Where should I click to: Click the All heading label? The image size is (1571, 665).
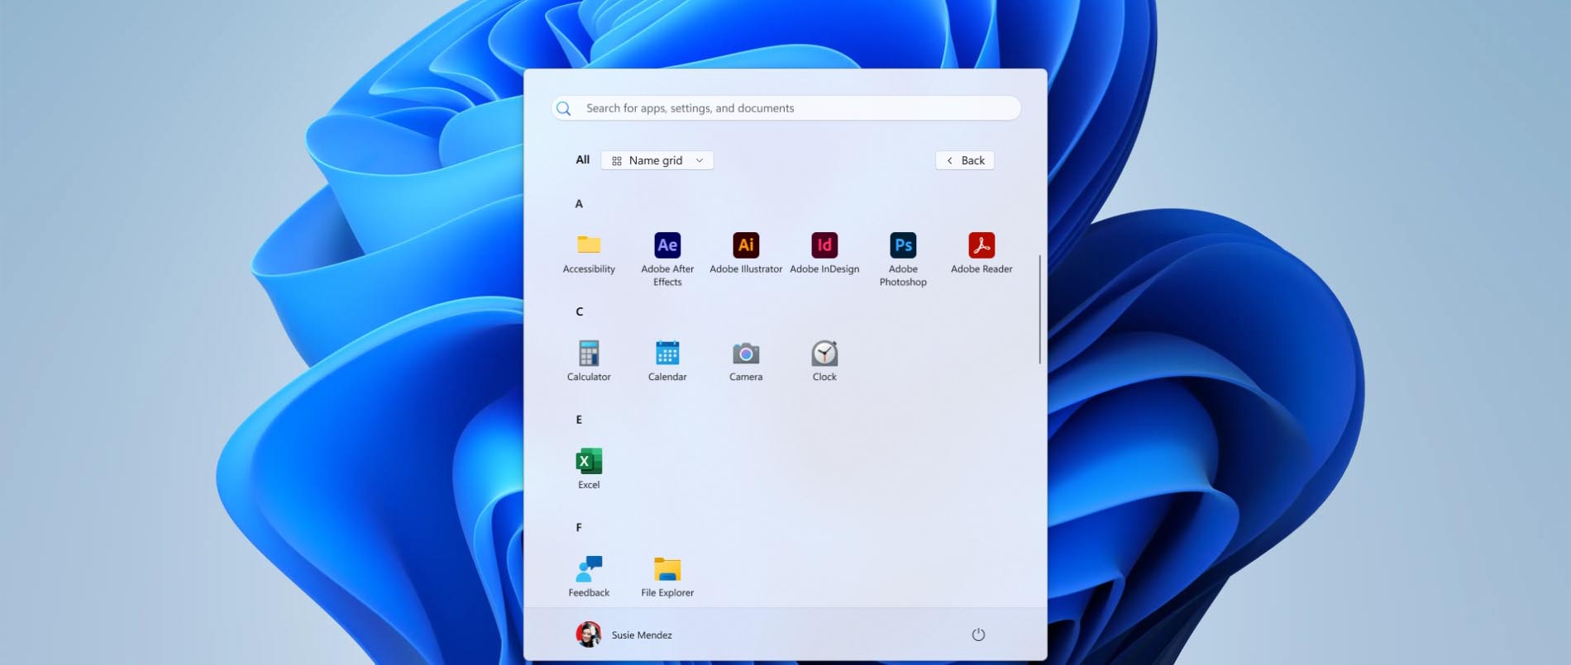[x=583, y=159]
